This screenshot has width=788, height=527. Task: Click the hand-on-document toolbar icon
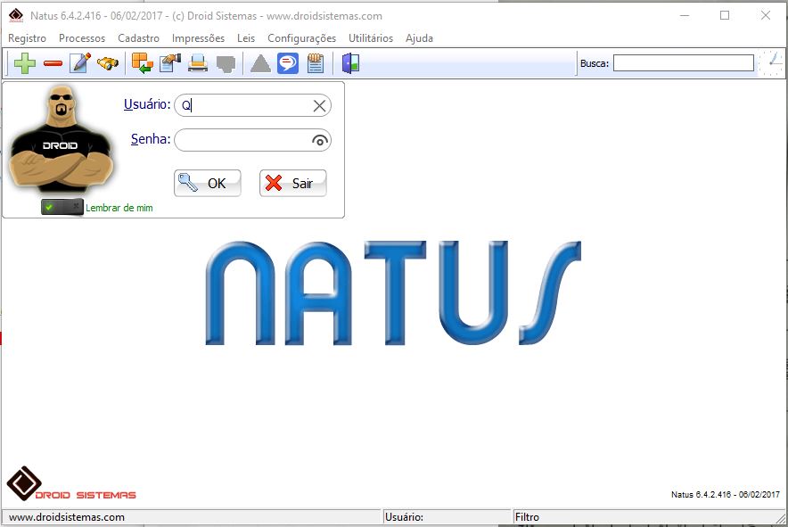[x=170, y=63]
